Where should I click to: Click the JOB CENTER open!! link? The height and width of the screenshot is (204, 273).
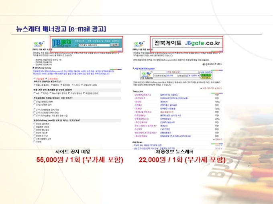(144, 68)
